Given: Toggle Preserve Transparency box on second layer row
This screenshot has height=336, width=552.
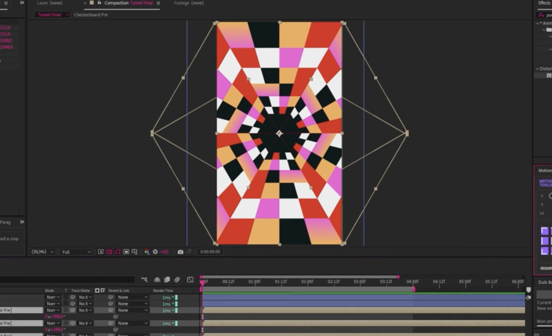Looking at the screenshot, I should (66, 304).
